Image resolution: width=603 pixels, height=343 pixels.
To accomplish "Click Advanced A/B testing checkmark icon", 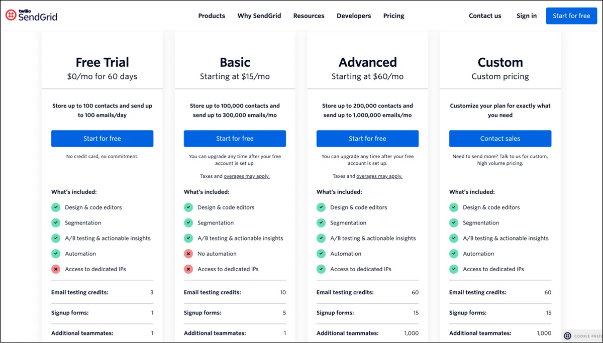I will tap(321, 239).
